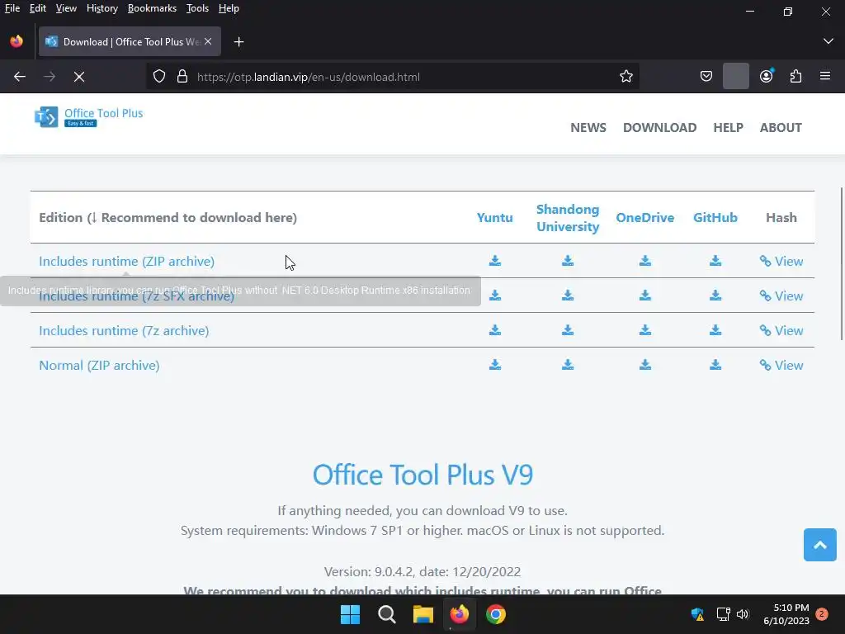The image size is (845, 634).
Task: Open the History menu
Action: (x=101, y=8)
